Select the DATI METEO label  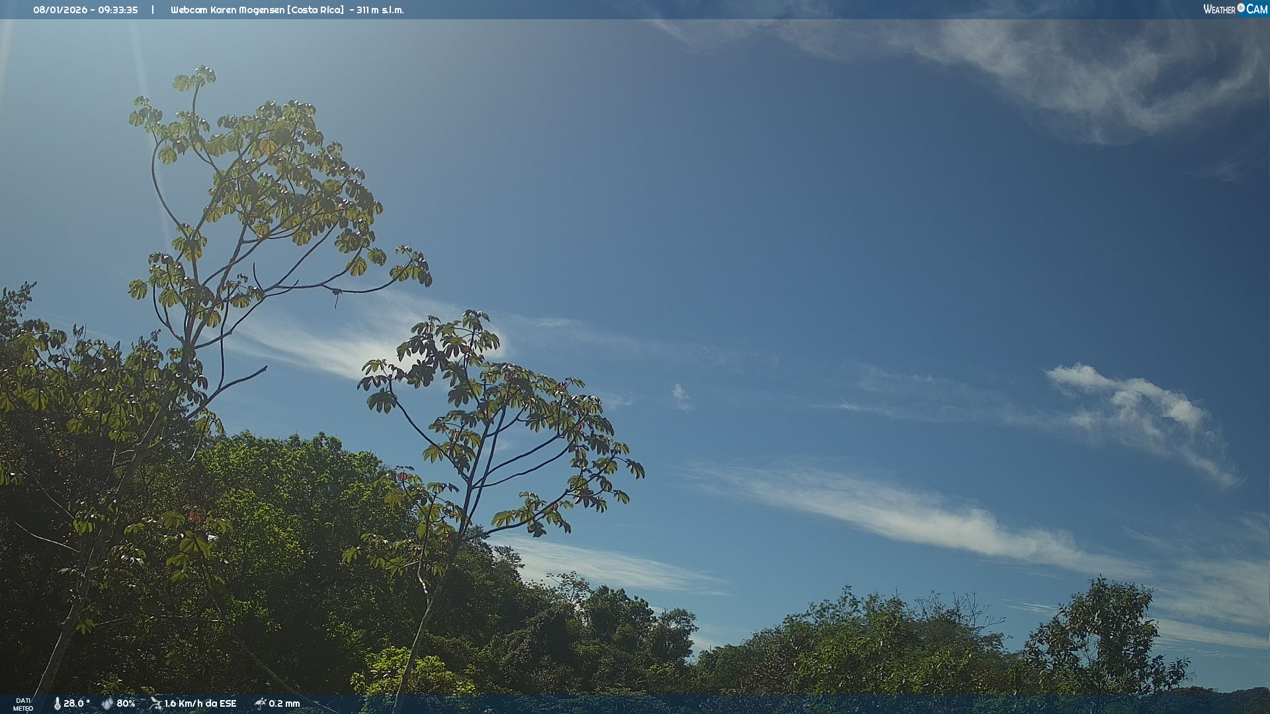23,704
